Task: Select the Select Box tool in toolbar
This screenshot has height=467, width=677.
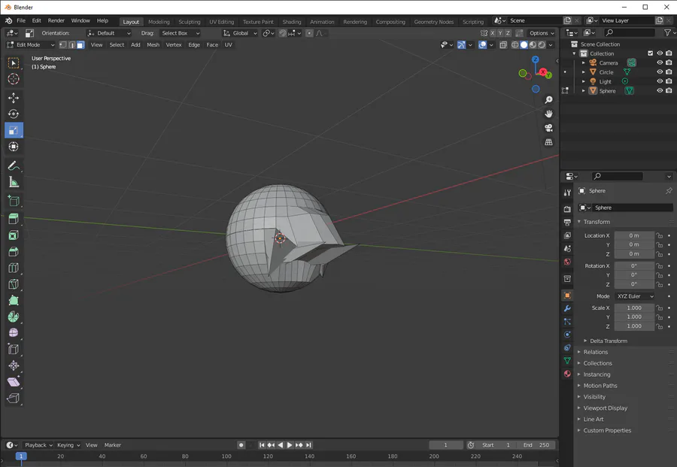Action: (14, 63)
